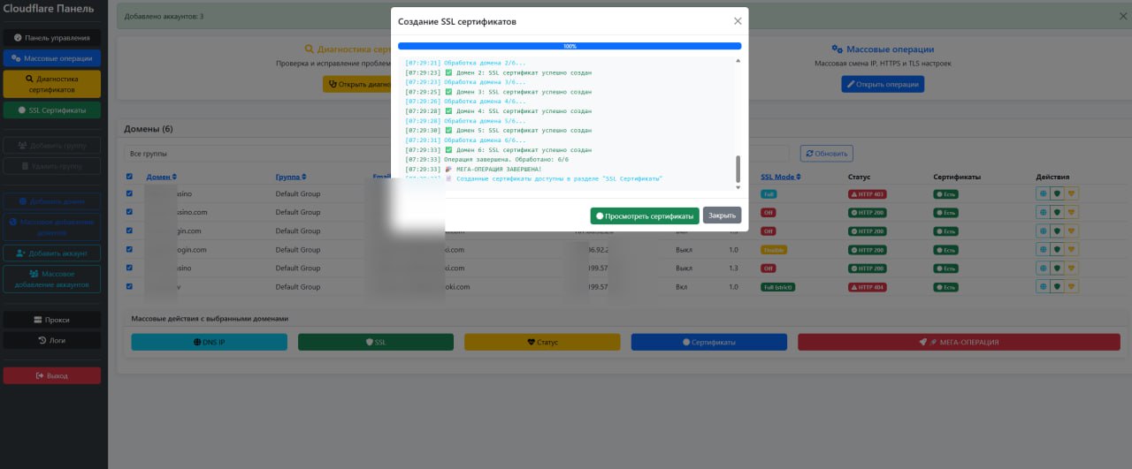The width and height of the screenshot is (1132, 469).
Task: Uncheck the first domain row's checkbox
Action: click(130, 193)
